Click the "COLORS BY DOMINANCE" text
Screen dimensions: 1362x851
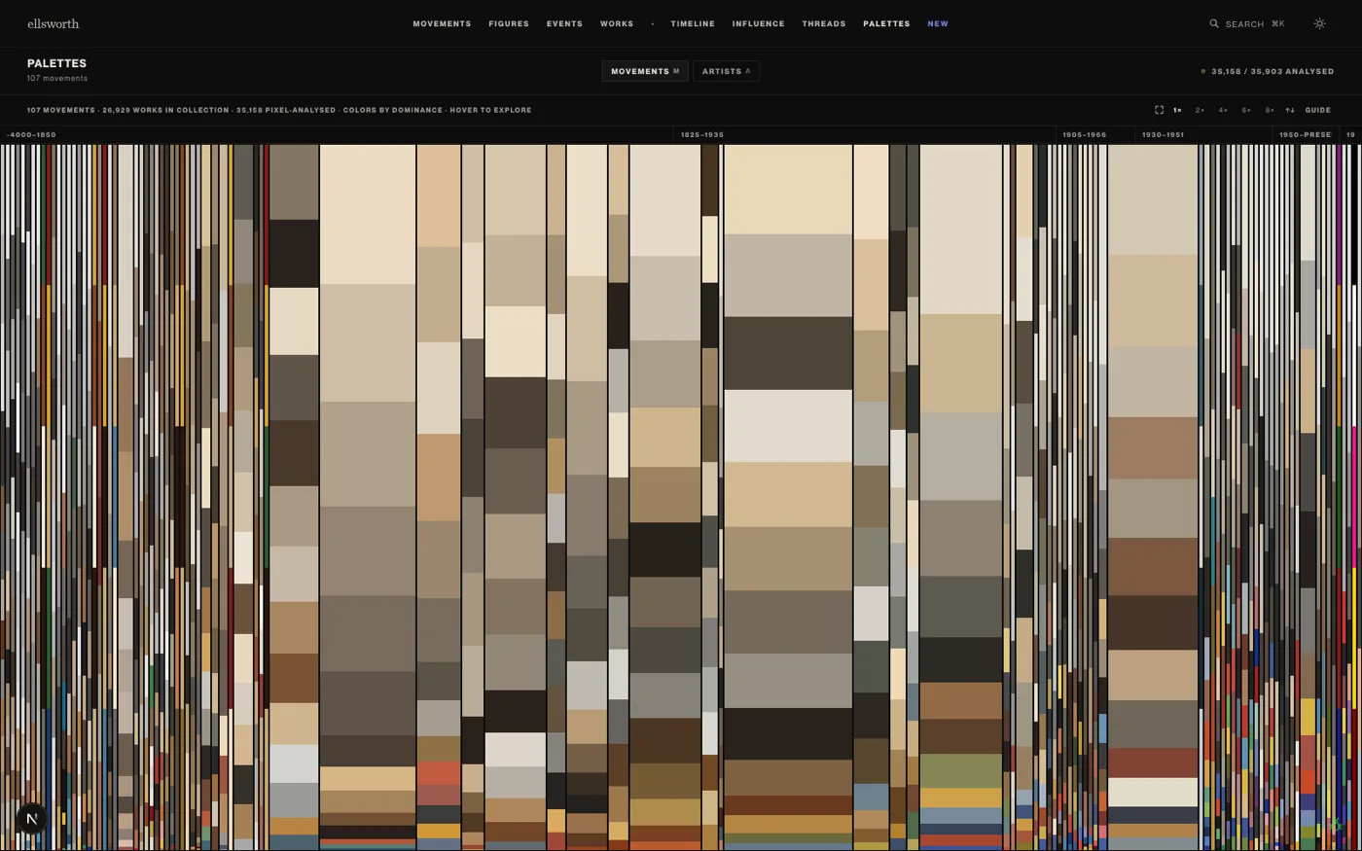tap(392, 110)
